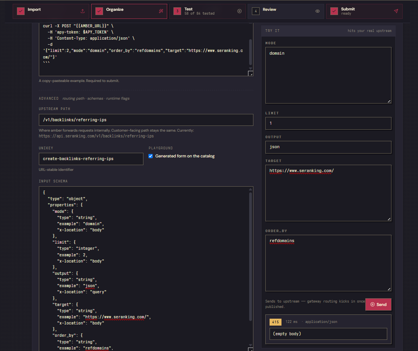This screenshot has width=418, height=351.
Task: Click the Test play circle icon
Action: (240, 11)
